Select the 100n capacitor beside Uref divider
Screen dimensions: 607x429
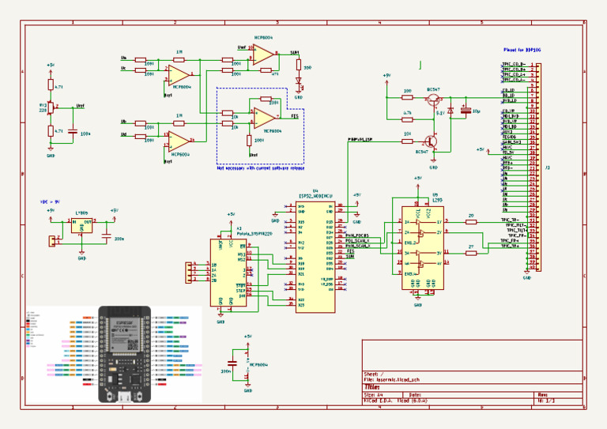coord(73,131)
